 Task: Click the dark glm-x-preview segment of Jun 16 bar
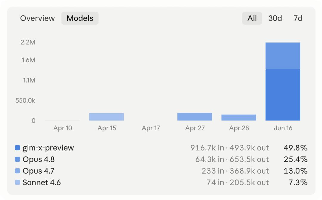point(283,95)
